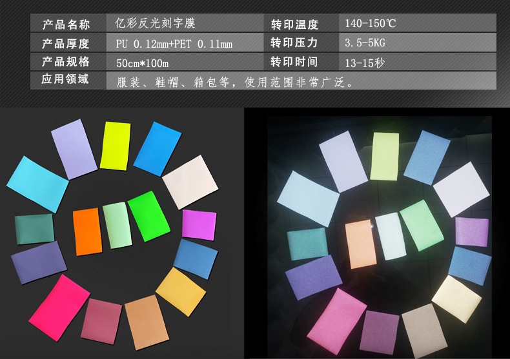Click the 转印时间 label cell
This screenshot has height=359, width=510.
pyautogui.click(x=301, y=62)
